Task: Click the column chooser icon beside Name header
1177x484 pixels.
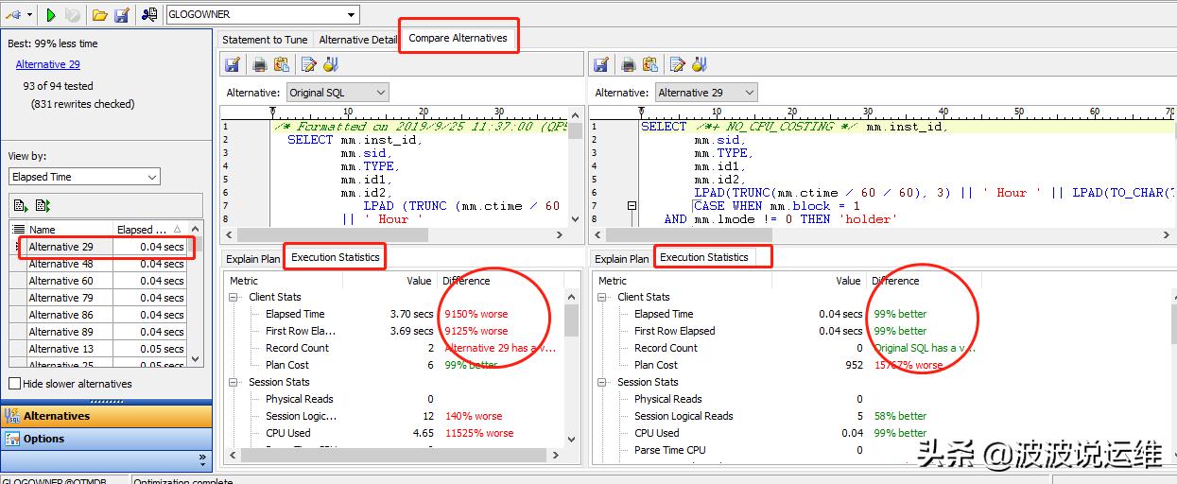Action: 17,230
